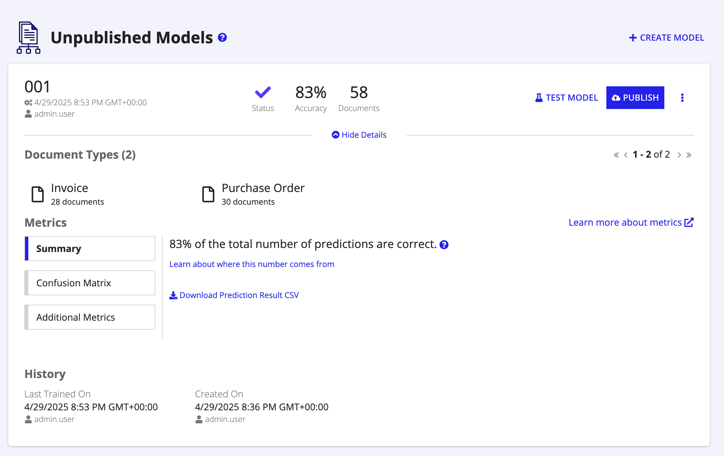Download Prediction Result CSV
The width and height of the screenshot is (724, 456).
234,295
